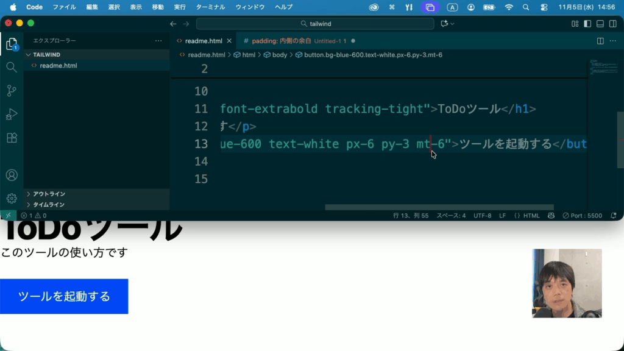The height and width of the screenshot is (351, 624).
Task: Toggle the secondary side bar visibility
Action: tap(613, 24)
